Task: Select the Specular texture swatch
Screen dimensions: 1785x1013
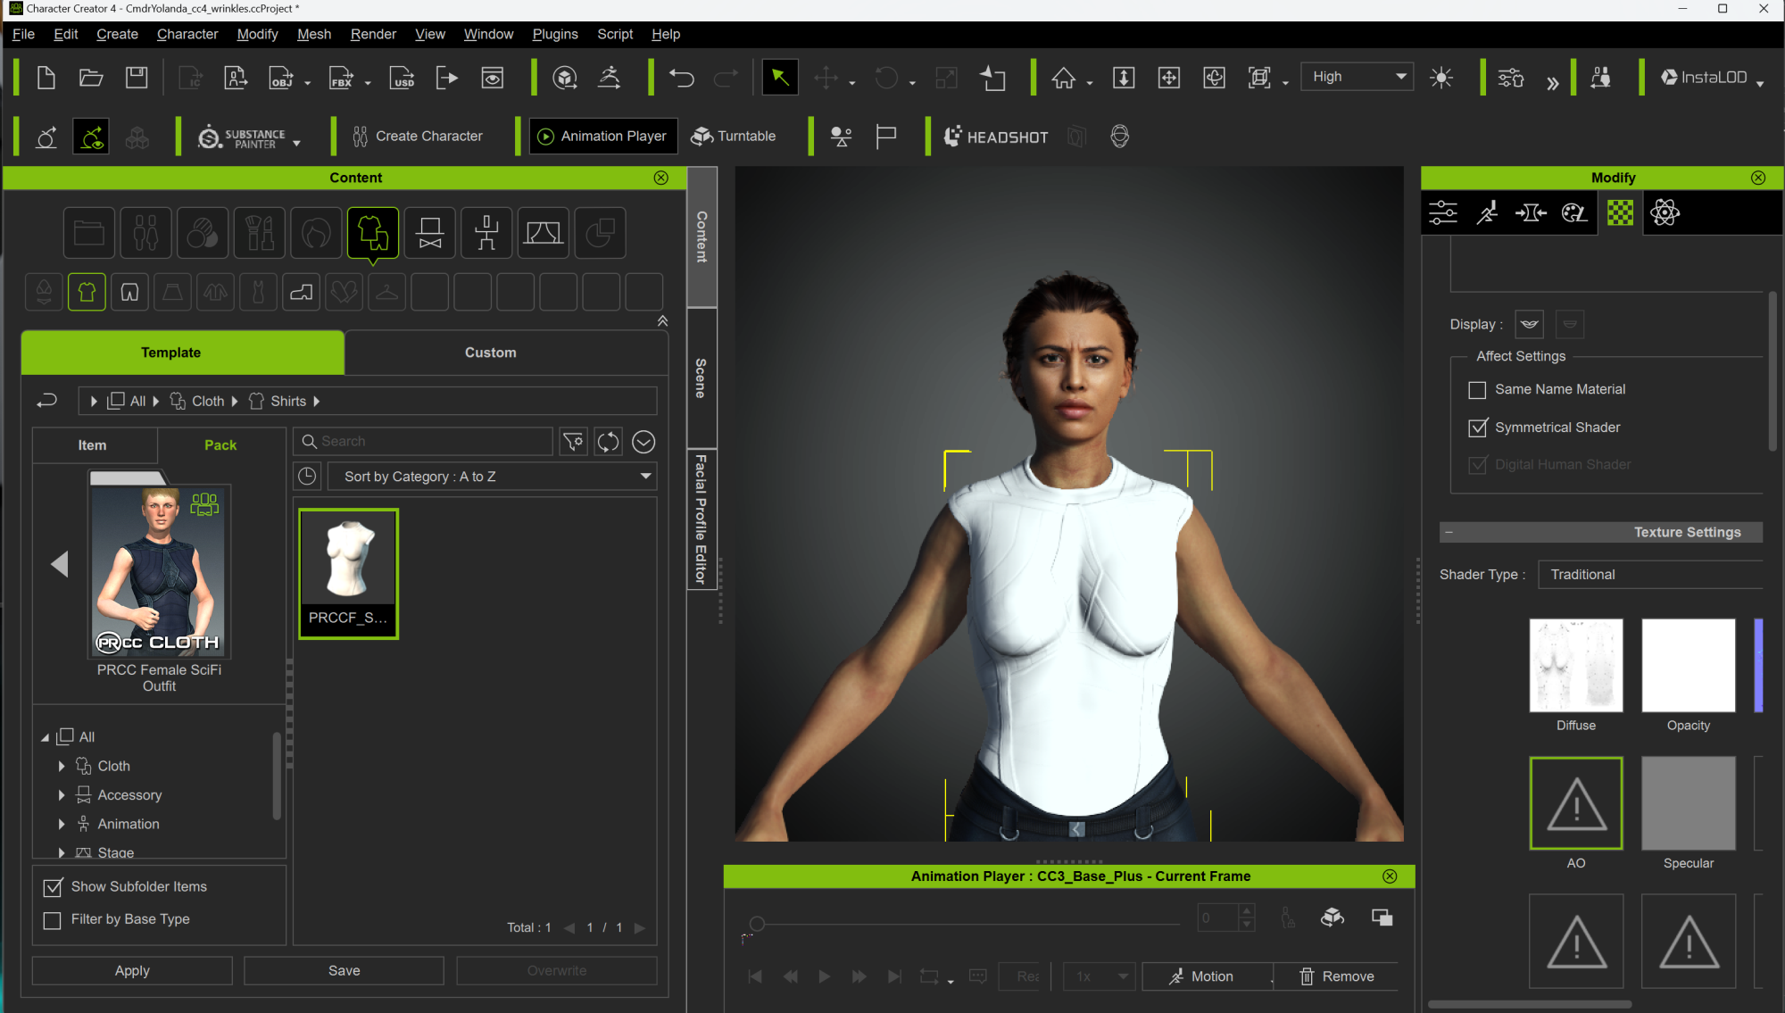Action: (1689, 803)
